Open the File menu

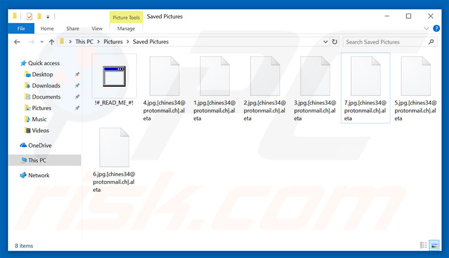click(x=21, y=28)
